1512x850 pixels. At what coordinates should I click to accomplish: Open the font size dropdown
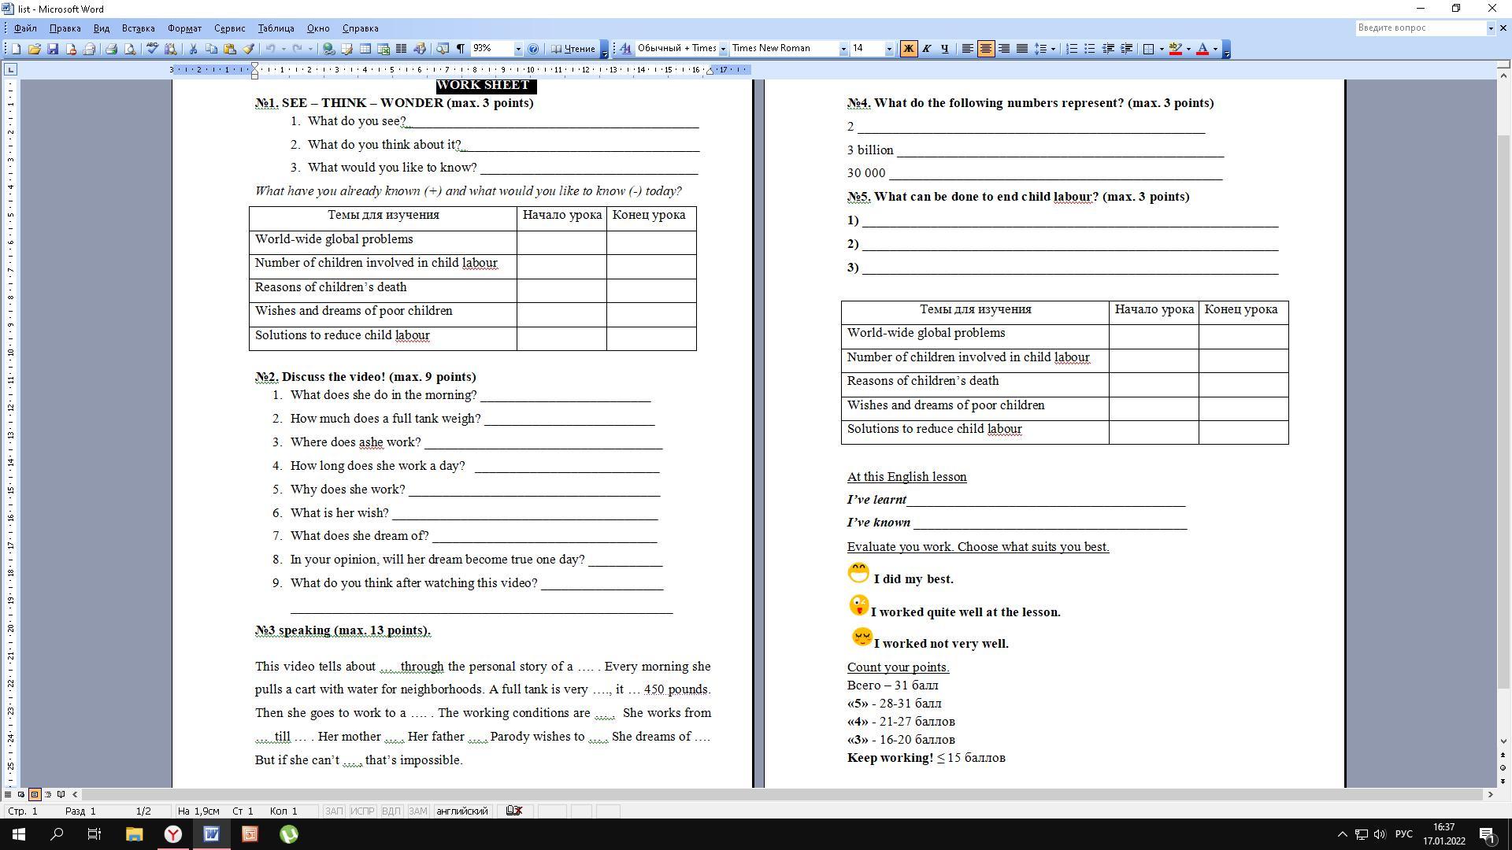click(x=889, y=49)
